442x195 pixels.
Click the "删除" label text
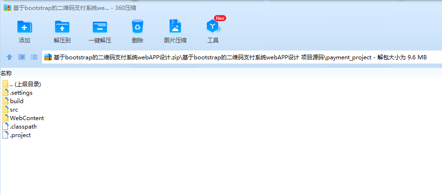138,41
